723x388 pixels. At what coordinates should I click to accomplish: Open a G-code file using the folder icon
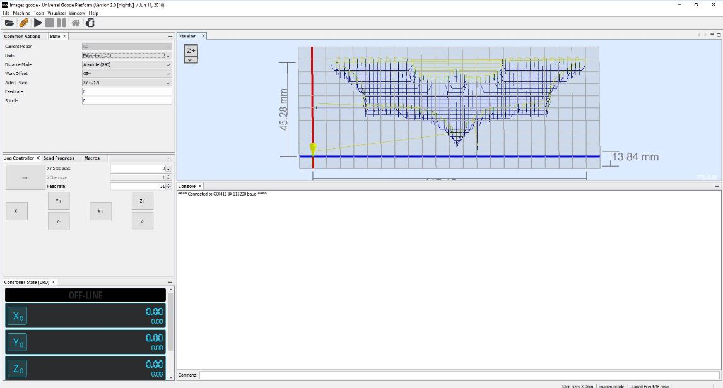click(x=9, y=23)
